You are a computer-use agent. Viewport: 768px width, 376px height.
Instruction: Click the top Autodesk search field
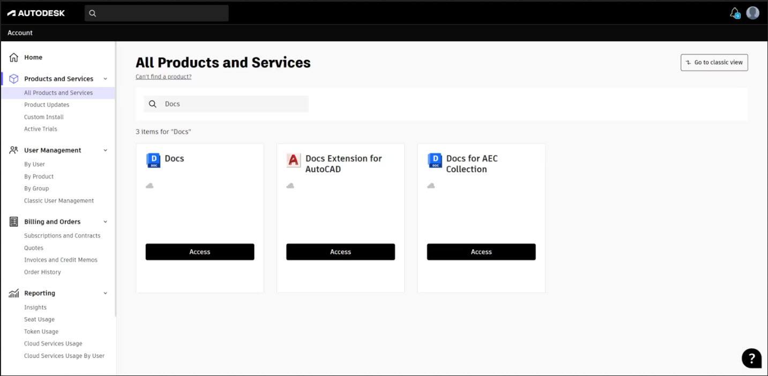(156, 13)
